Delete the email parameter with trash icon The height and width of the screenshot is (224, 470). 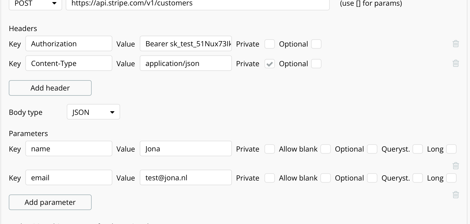click(456, 195)
